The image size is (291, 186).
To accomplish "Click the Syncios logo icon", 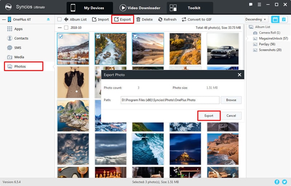I will click(8, 7).
